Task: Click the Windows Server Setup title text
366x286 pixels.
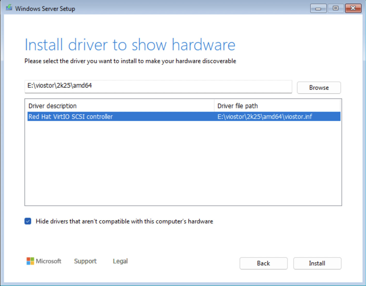Action: click(x=45, y=9)
